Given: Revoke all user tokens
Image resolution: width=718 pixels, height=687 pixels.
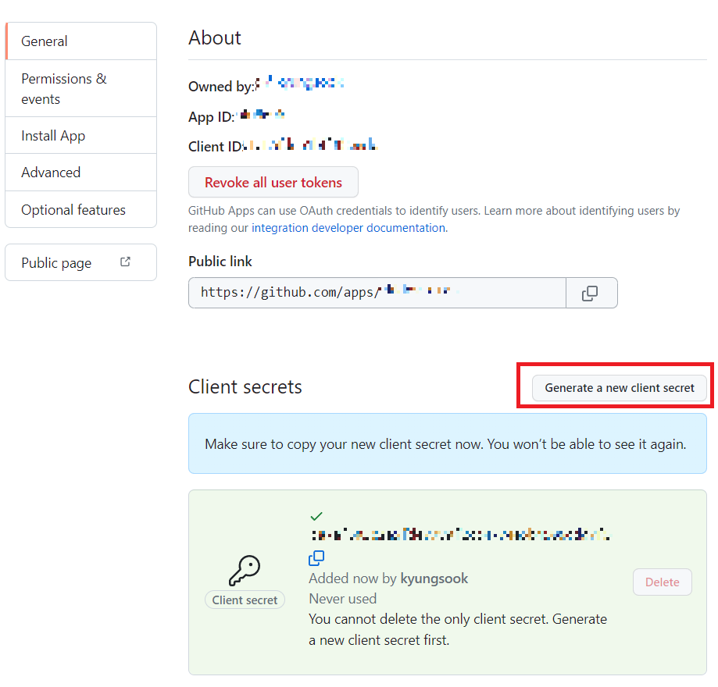Looking at the screenshot, I should (x=273, y=182).
